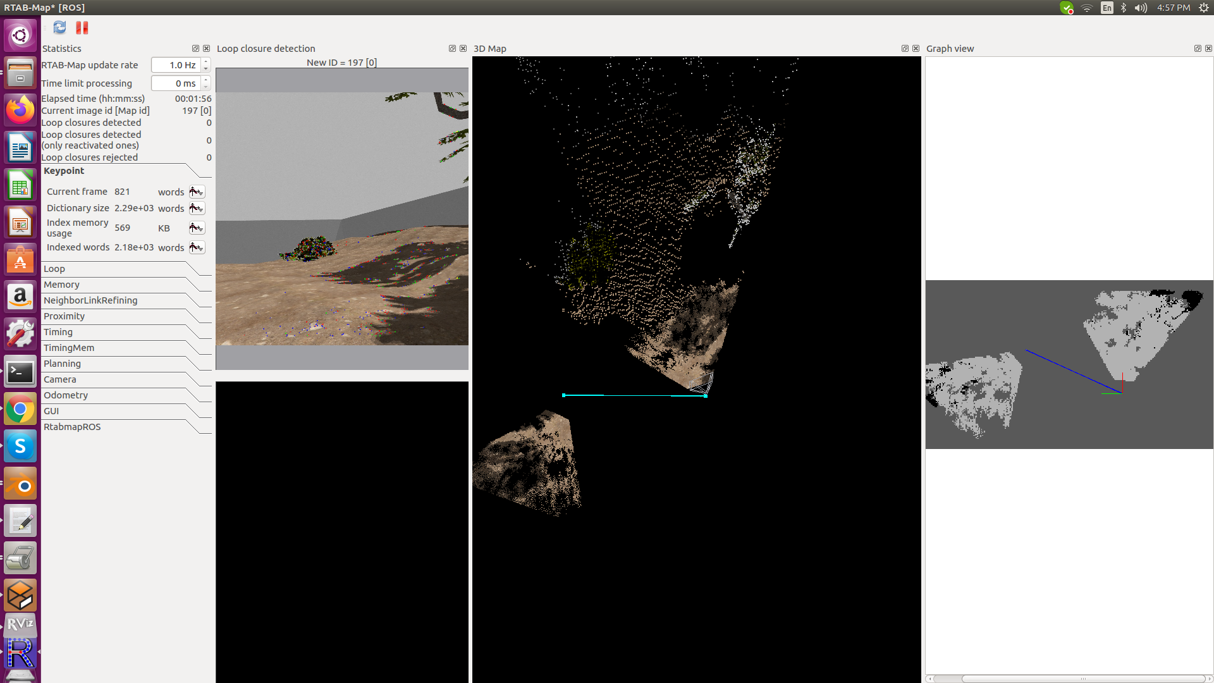Open plot menu for Current frame words
The height and width of the screenshot is (683, 1214).
(197, 192)
